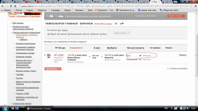Select the radio button for train 123Н

45,55
